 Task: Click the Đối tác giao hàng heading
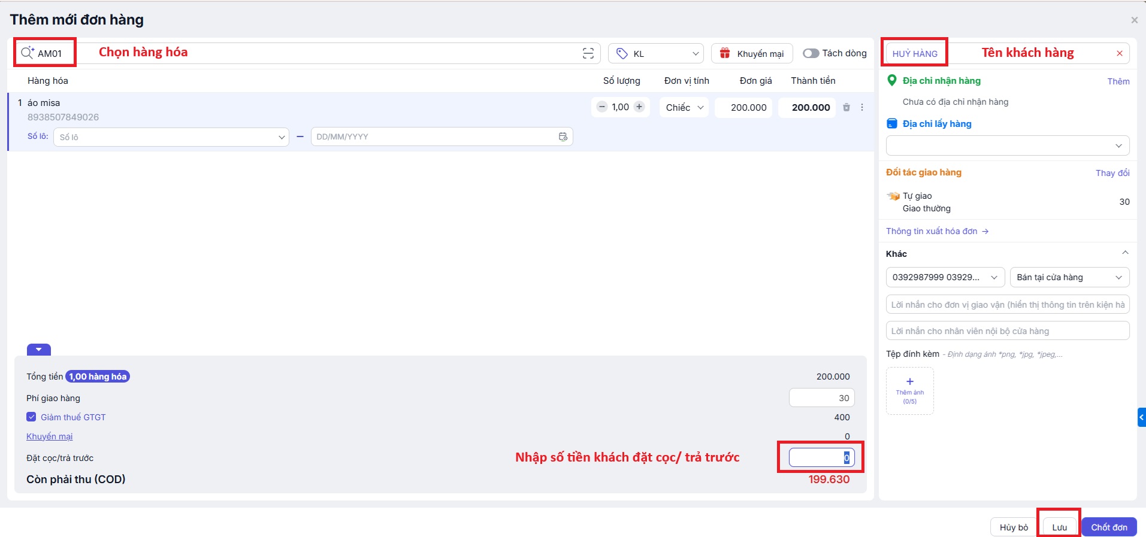924,172
